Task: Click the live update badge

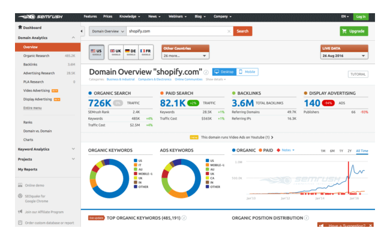Action: (96, 218)
